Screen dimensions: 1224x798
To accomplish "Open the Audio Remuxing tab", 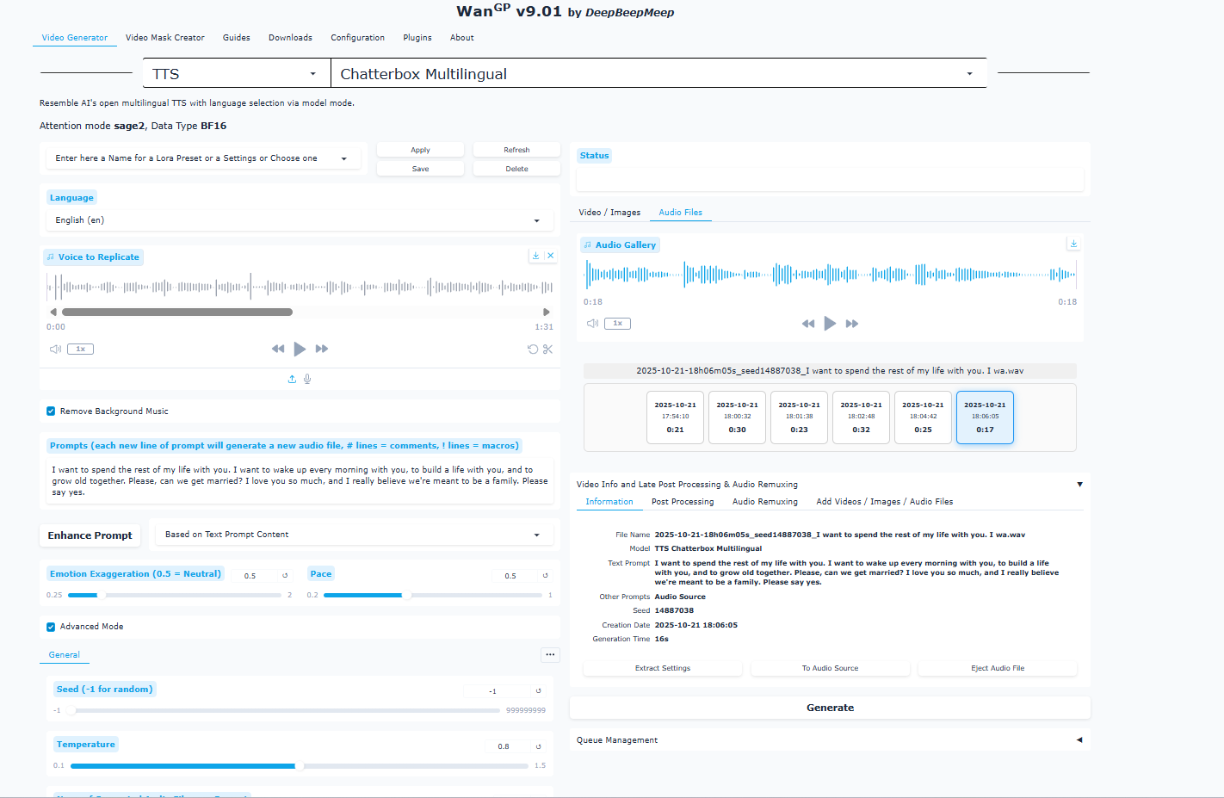I will [765, 502].
